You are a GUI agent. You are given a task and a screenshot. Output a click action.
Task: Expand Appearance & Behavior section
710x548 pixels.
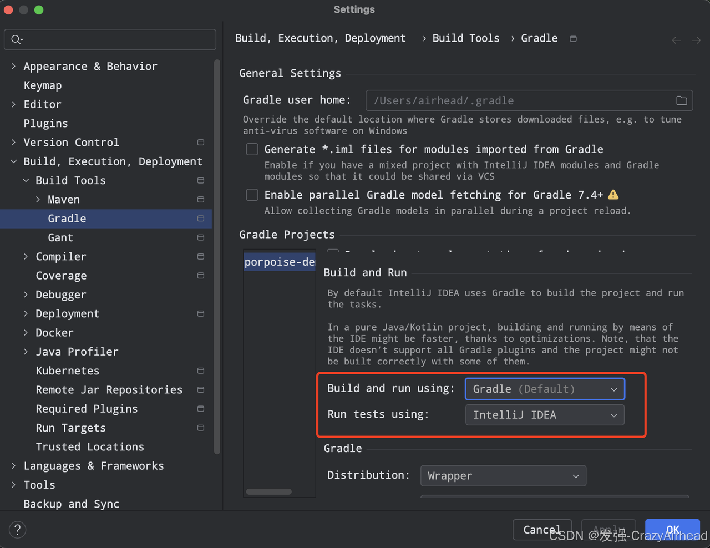(13, 67)
